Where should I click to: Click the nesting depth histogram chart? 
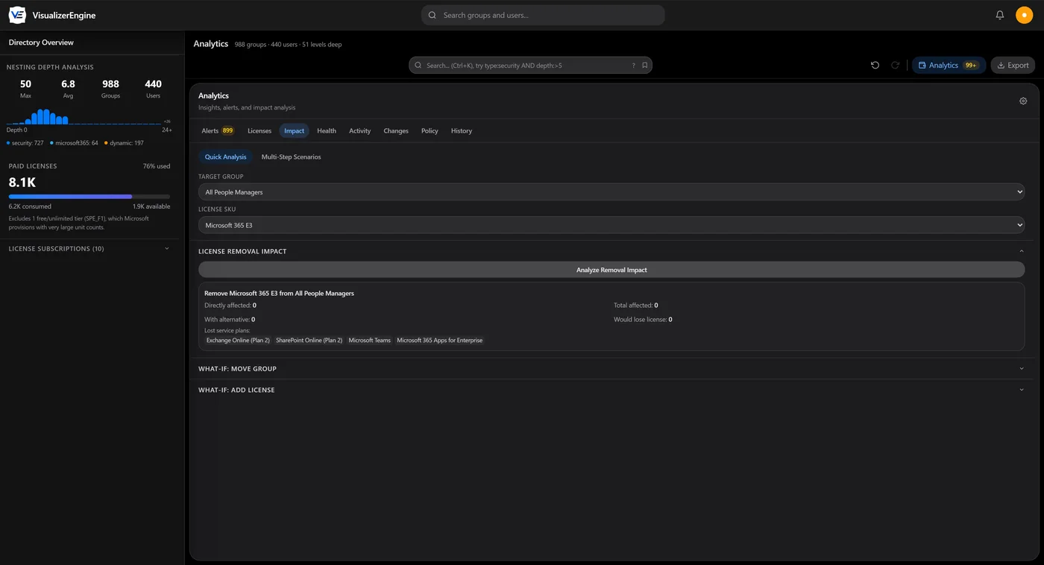(x=84, y=116)
